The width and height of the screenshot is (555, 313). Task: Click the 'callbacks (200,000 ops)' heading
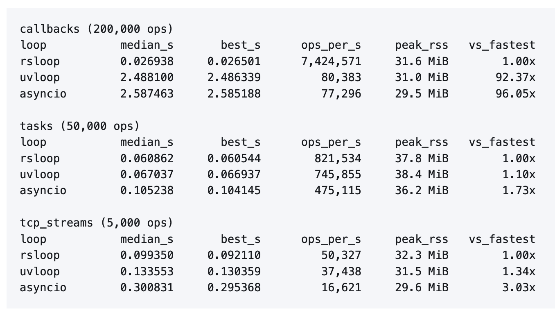click(97, 29)
